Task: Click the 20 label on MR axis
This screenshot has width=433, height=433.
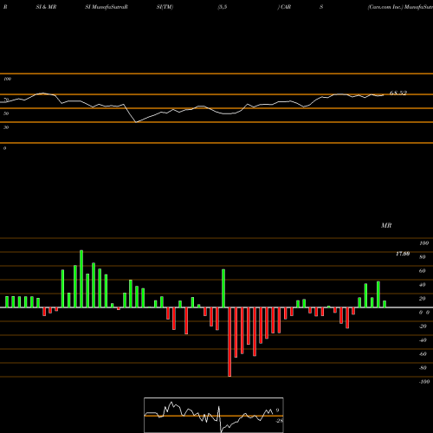Action: (x=423, y=299)
